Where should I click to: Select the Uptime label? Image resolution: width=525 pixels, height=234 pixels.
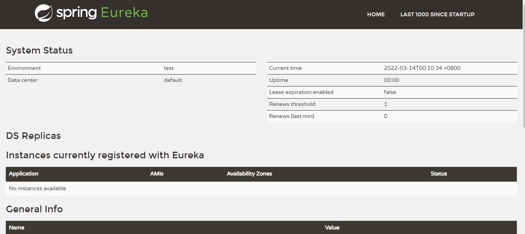click(279, 80)
